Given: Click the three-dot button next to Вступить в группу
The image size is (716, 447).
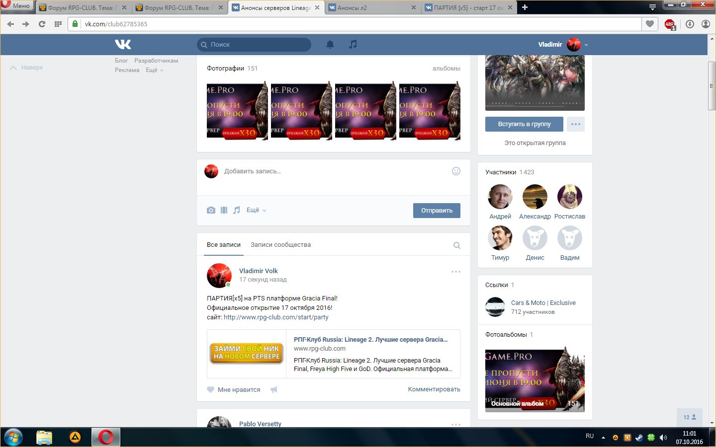Looking at the screenshot, I should [576, 124].
